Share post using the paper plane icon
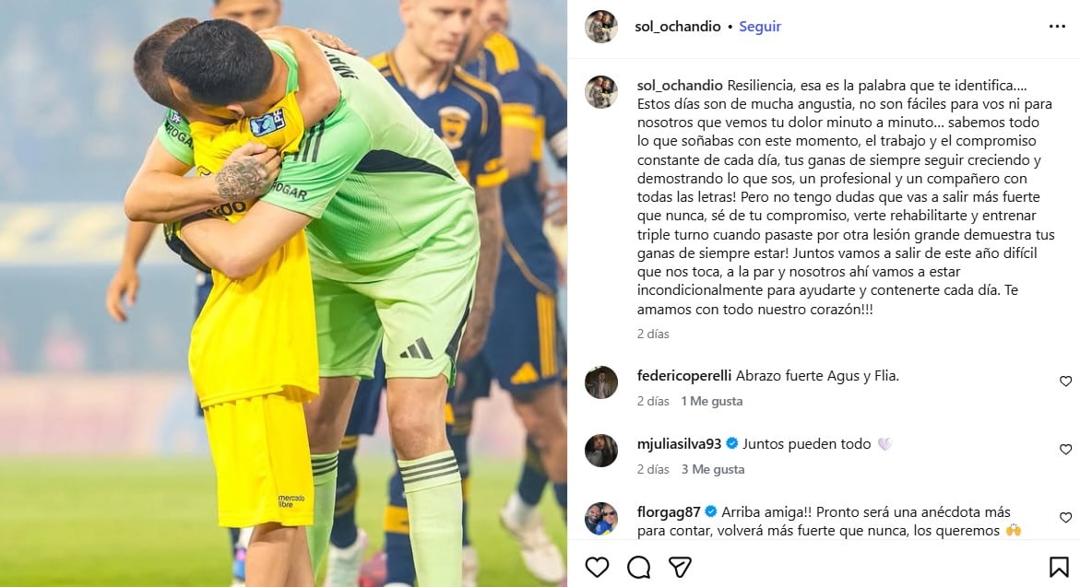Screen dimensions: 1080x587 click(680, 567)
